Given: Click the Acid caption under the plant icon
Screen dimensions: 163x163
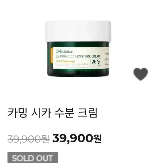Looking at the screenshot, I should 99,66.
